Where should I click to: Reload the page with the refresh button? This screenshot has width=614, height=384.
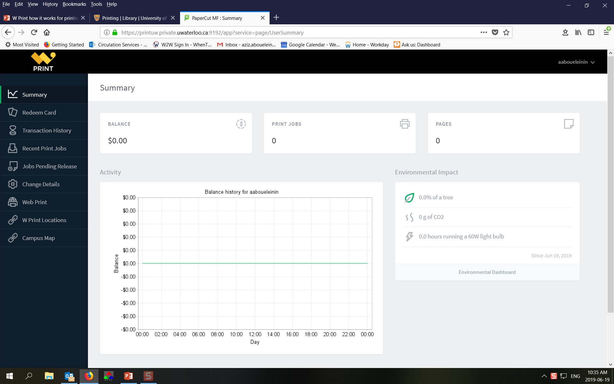(34, 32)
